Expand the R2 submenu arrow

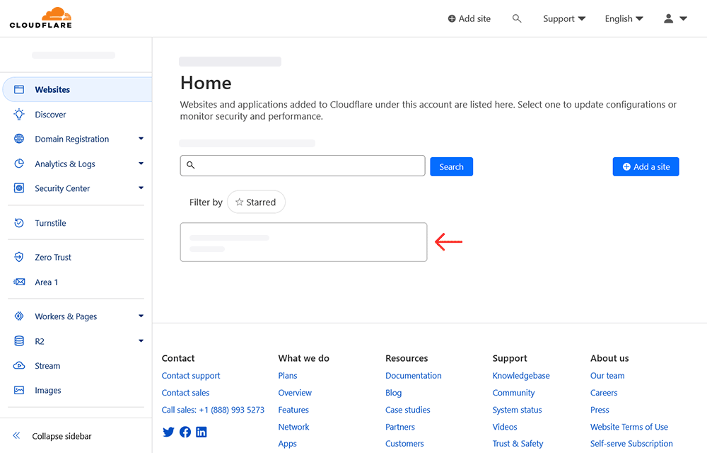click(141, 340)
